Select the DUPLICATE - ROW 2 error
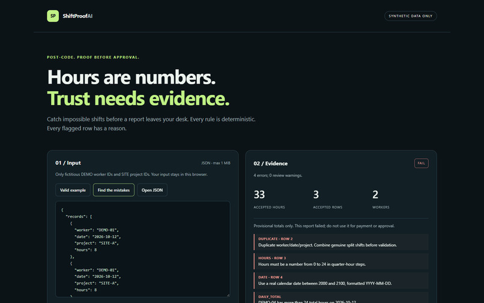This screenshot has height=303, width=484. (x=341, y=242)
